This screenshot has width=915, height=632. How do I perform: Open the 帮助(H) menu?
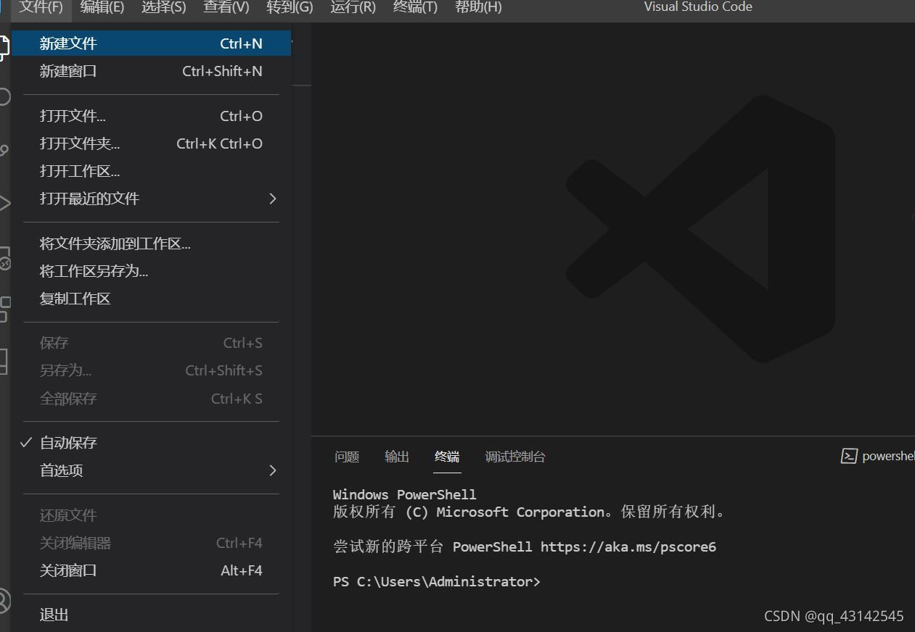point(478,7)
